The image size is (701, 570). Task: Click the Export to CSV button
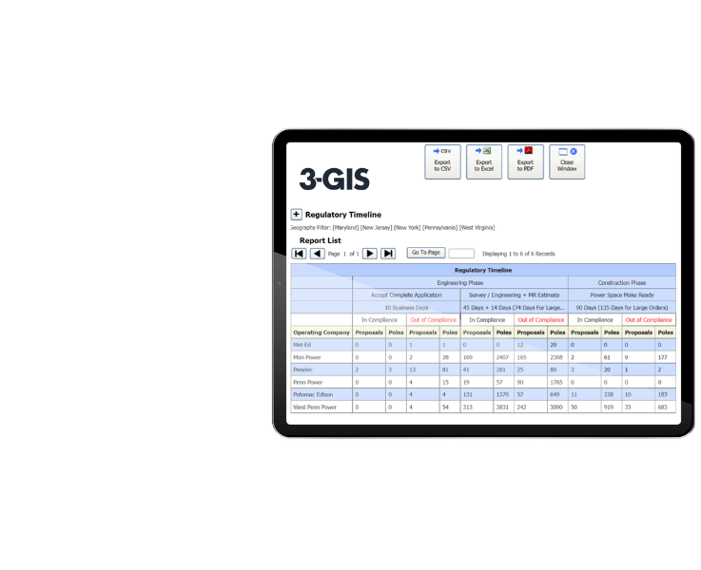442,162
